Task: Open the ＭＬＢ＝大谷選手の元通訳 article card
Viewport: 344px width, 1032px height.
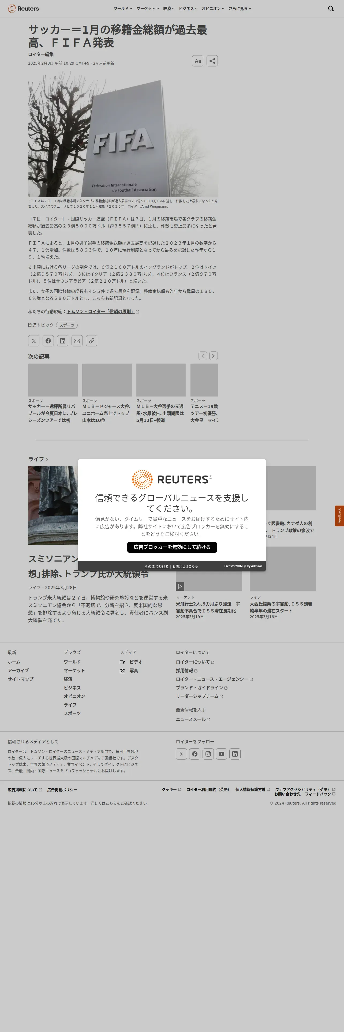Action: 161,393
